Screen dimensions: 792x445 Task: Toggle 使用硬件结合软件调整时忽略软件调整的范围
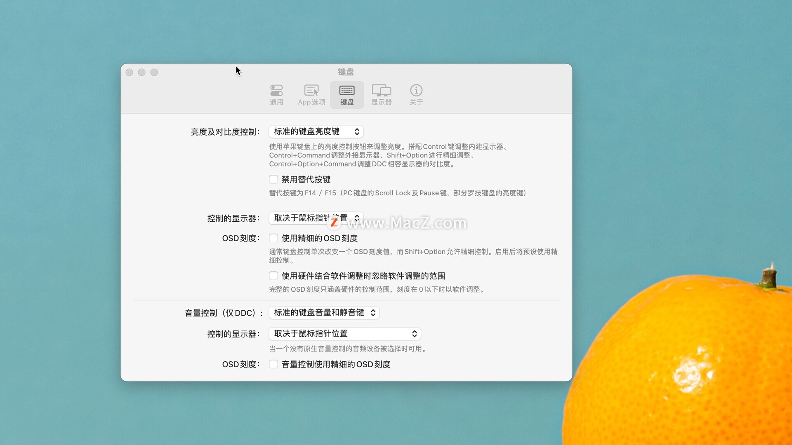point(273,276)
